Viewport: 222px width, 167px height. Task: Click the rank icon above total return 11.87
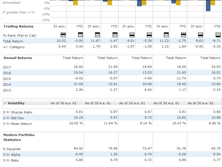[97, 35]
